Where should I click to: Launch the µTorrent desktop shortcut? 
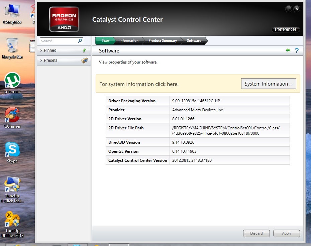(12, 83)
